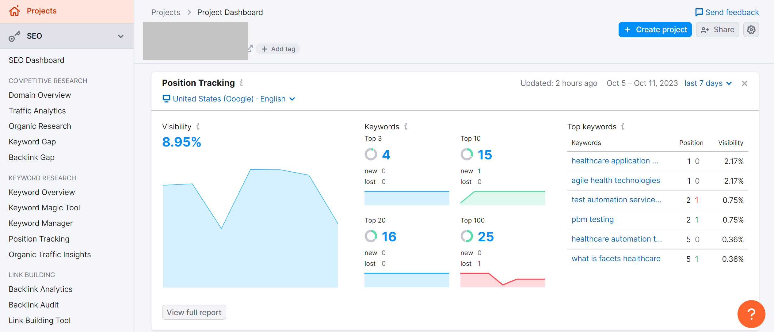Screen dimensions: 774x332
Task: Click the Share button
Action: coord(717,30)
